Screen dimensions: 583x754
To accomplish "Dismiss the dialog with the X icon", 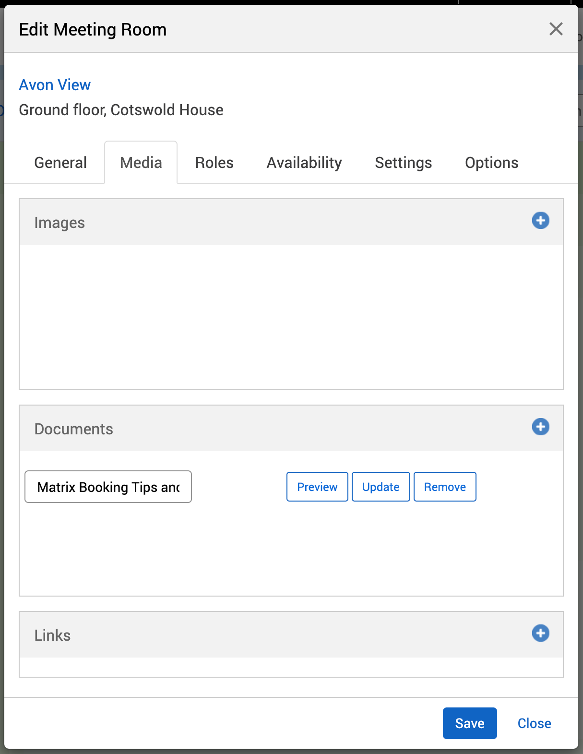I will 556,29.
